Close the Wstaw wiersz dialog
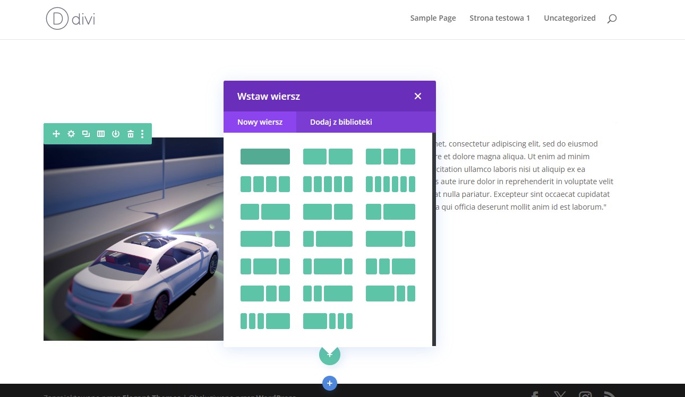The width and height of the screenshot is (685, 397). click(418, 96)
